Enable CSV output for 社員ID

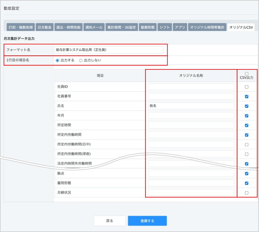pyautogui.click(x=247, y=87)
